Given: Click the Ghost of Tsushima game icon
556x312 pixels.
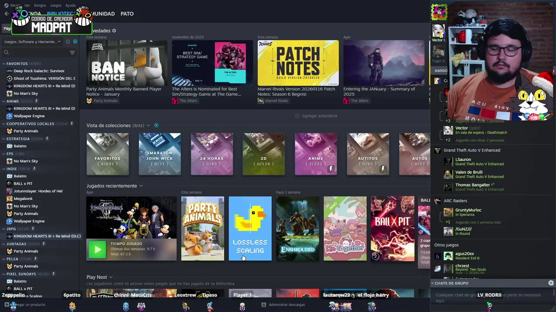Looking at the screenshot, I should 10,78.
